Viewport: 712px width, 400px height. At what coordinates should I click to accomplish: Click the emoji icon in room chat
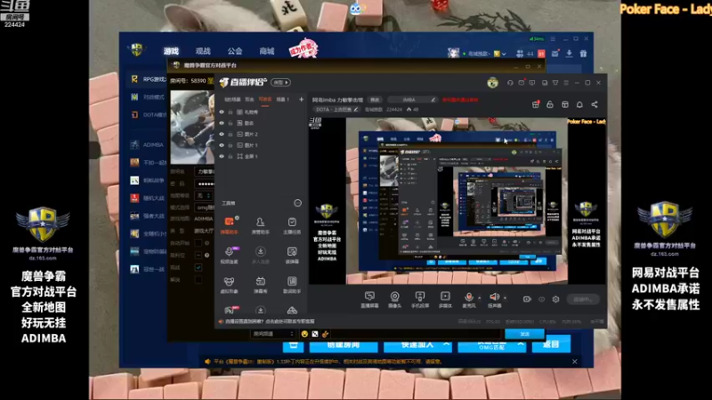[x=304, y=334]
